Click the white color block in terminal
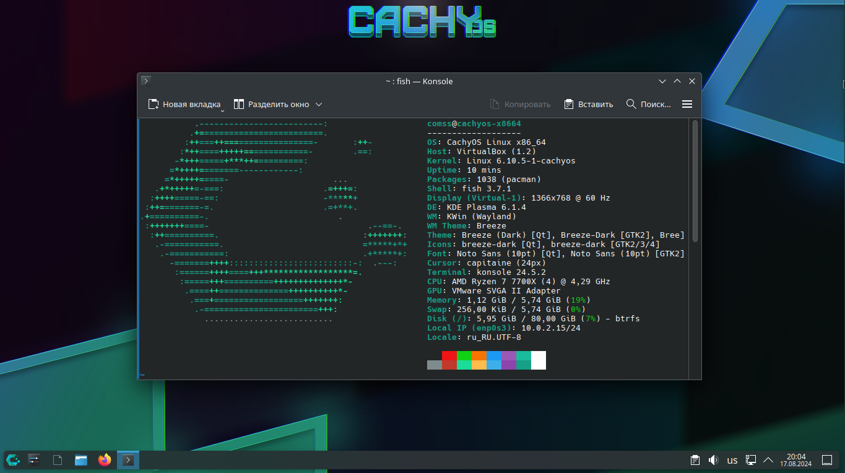The width and height of the screenshot is (845, 473). click(x=539, y=360)
